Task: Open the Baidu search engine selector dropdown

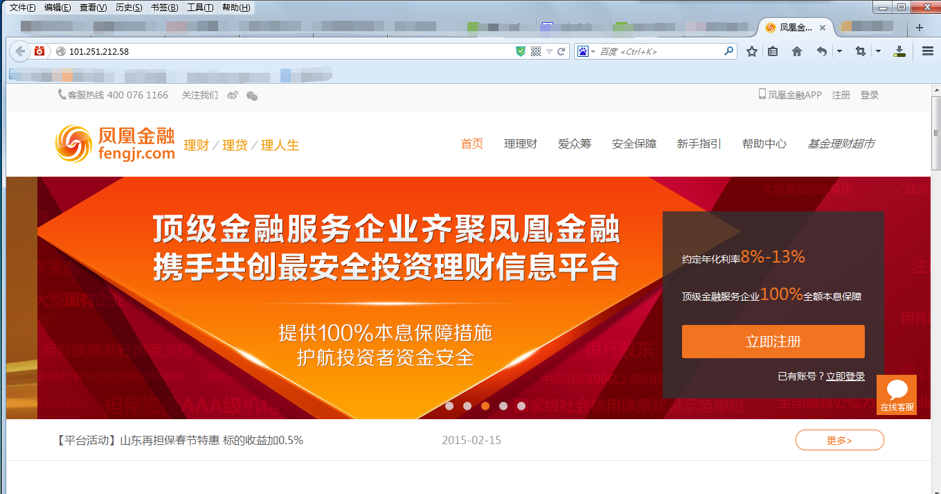Action: 586,51
